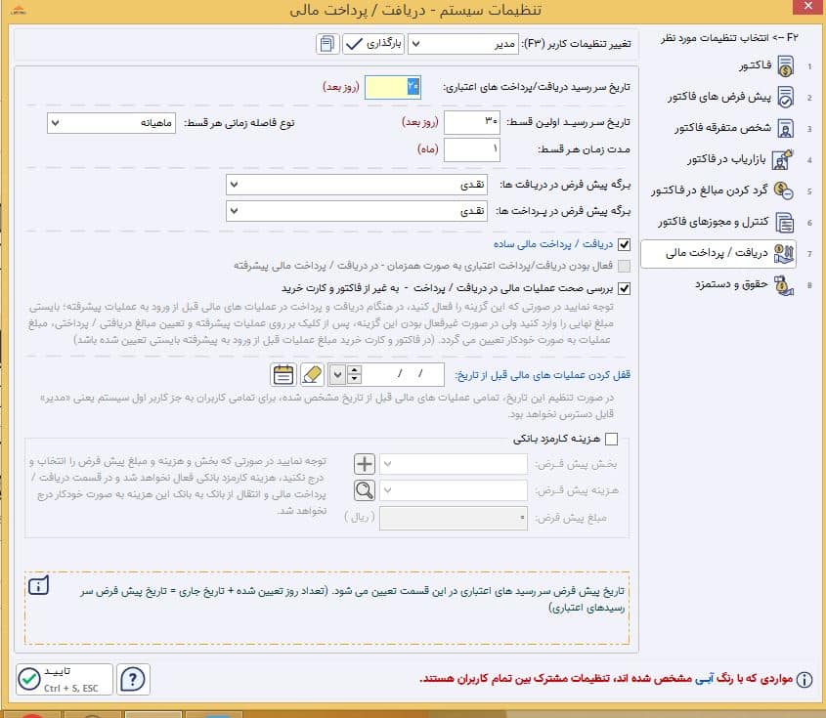This screenshot has width=826, height=718.
Task: Click the plus icon next to بخش پیش فرض
Action: coord(364,464)
